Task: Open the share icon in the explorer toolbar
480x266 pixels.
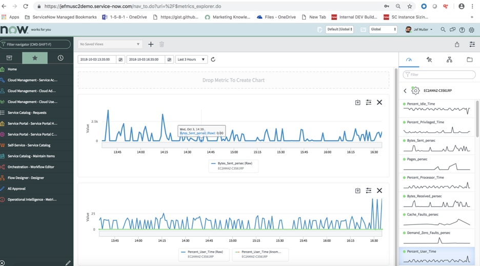Action: coord(457,45)
